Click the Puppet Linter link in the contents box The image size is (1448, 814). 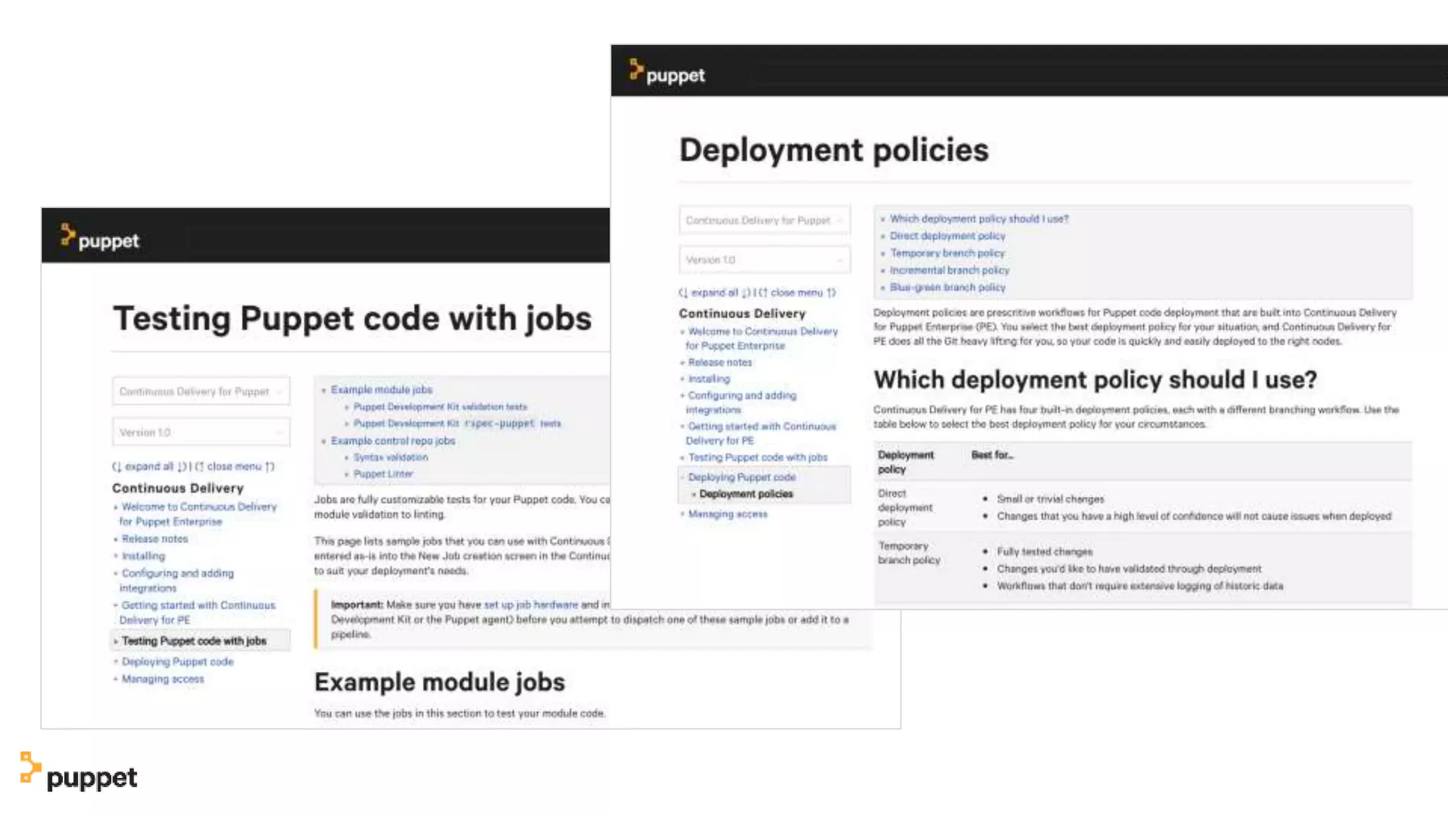click(383, 474)
